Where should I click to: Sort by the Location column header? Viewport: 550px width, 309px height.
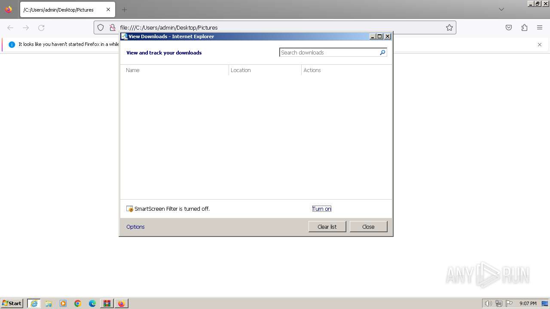click(265, 70)
